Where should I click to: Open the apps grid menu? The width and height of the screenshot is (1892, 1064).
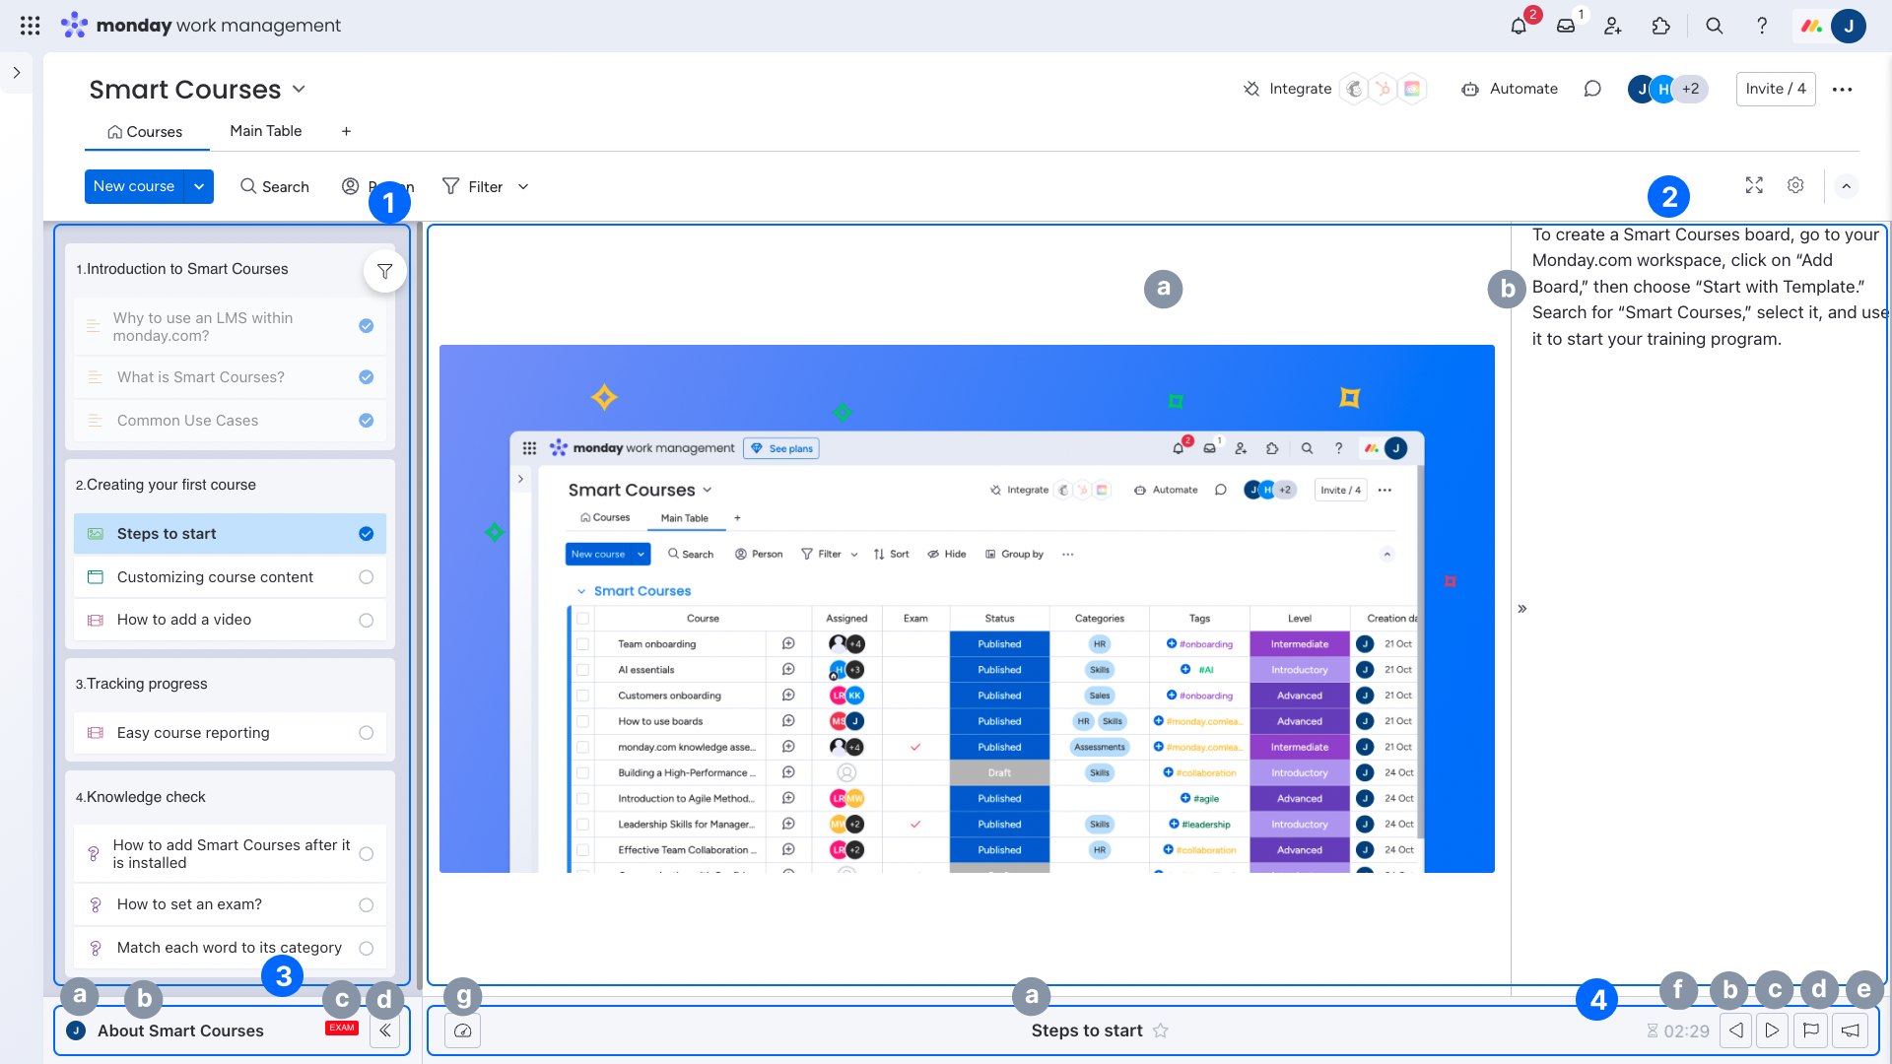tap(30, 26)
